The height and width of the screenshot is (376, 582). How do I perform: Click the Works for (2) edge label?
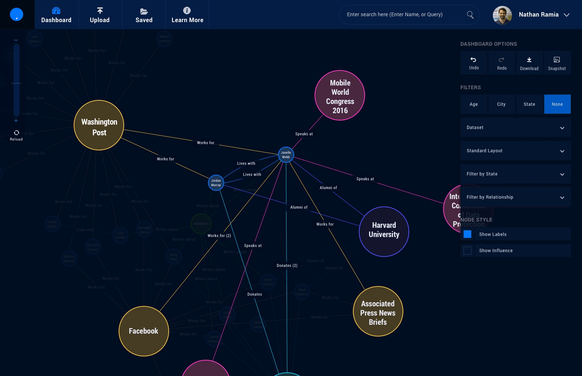click(x=219, y=236)
